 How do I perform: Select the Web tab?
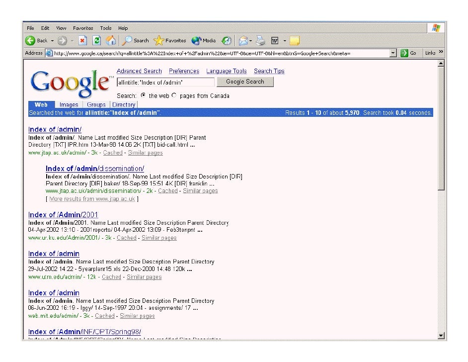pyautogui.click(x=41, y=104)
